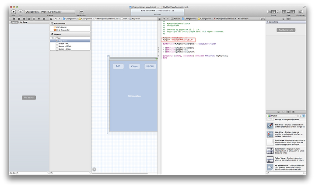Collapse the Quick Help section

click(x=267, y=22)
